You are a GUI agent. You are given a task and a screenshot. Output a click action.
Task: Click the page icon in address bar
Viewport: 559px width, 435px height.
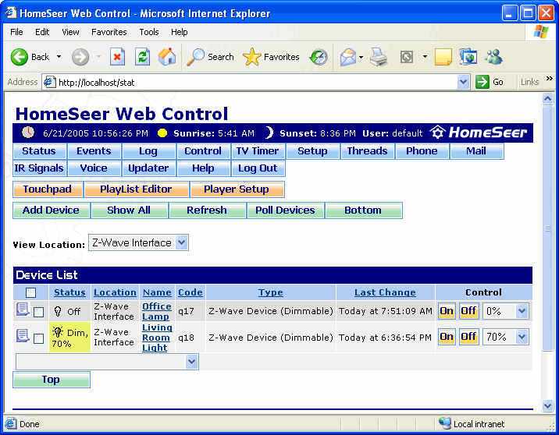pos(49,82)
